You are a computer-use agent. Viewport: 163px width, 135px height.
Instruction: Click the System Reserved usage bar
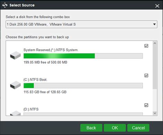click(x=83, y=56)
